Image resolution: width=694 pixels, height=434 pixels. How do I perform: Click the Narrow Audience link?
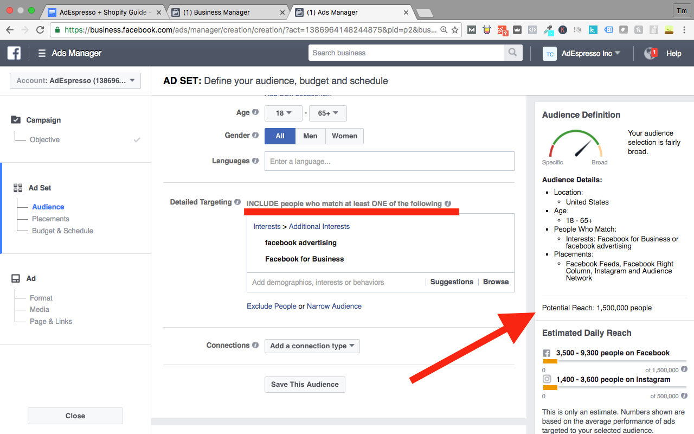tap(334, 306)
